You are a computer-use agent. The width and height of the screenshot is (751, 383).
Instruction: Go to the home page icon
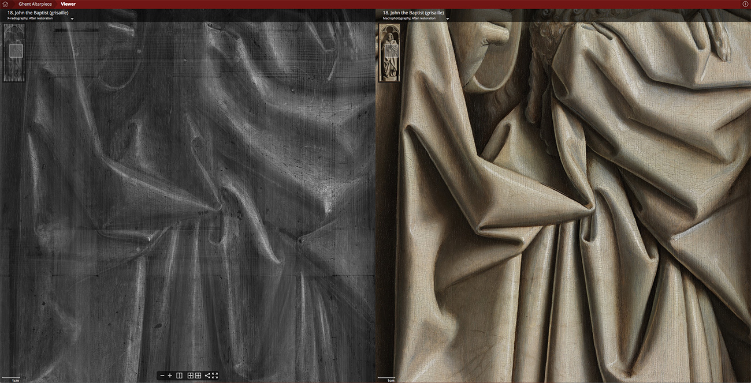pyautogui.click(x=5, y=4)
